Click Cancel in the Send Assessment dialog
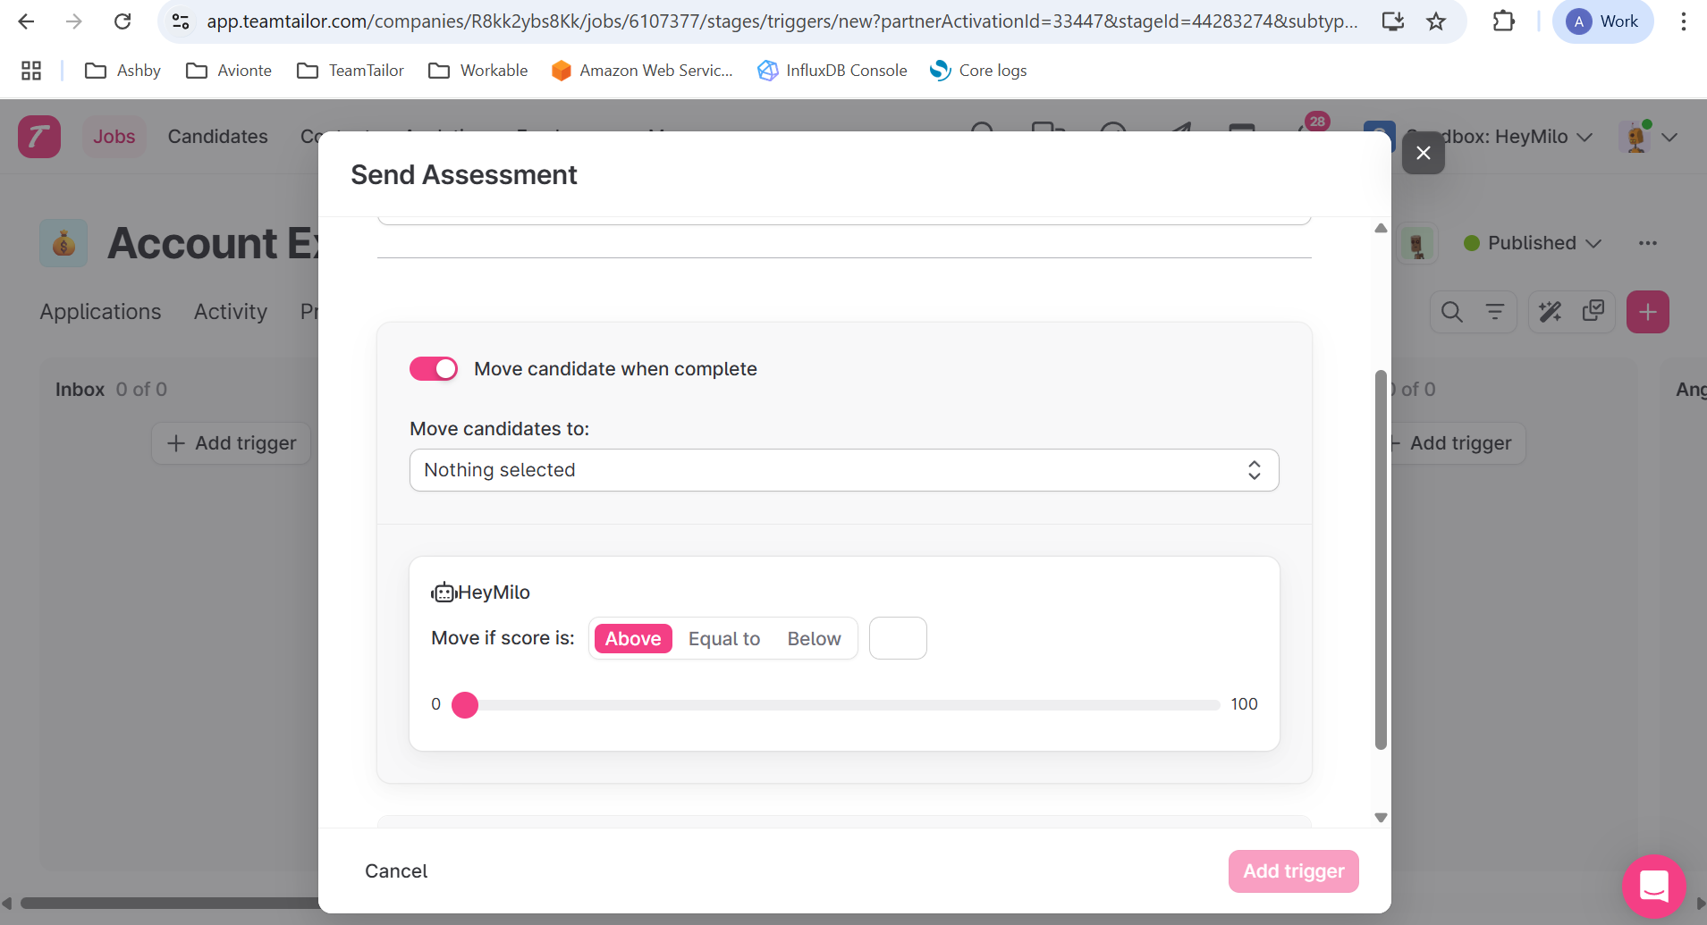Viewport: 1707px width, 925px height. [x=396, y=871]
